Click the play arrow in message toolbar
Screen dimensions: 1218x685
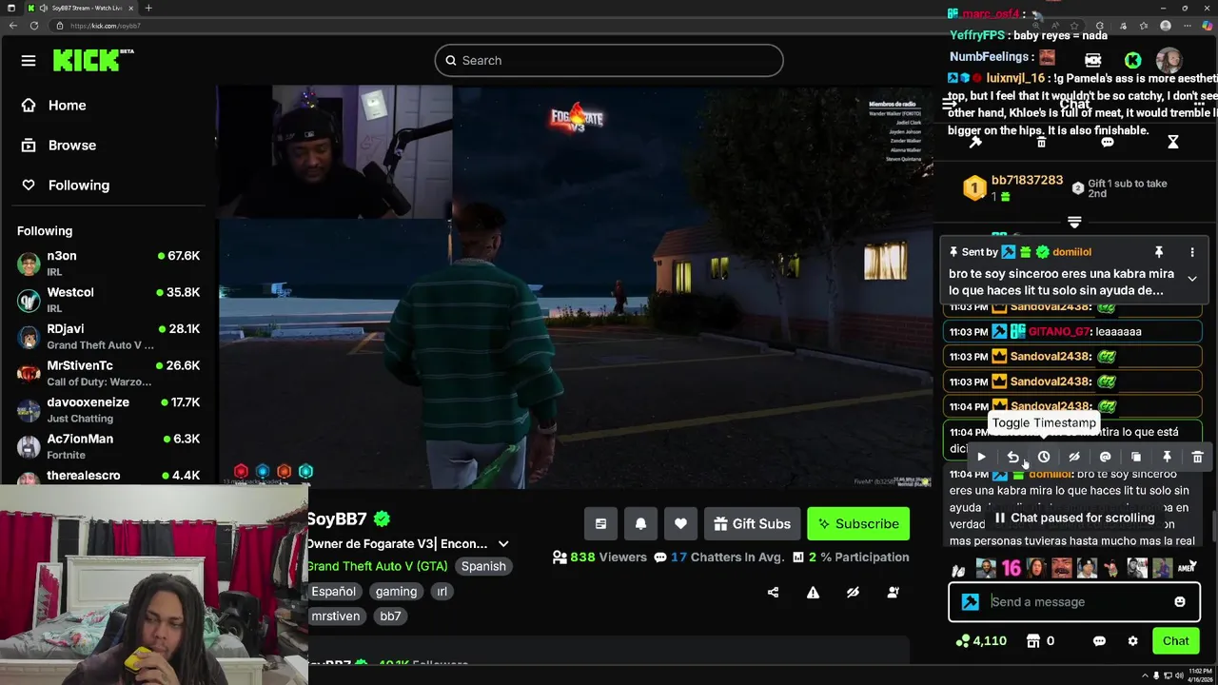point(981,458)
